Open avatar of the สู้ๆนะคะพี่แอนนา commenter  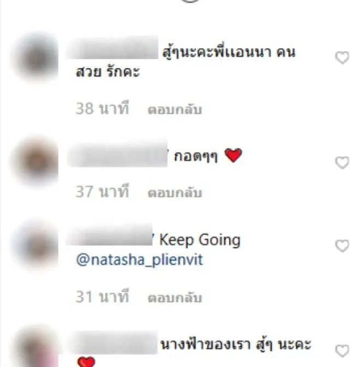(x=35, y=58)
